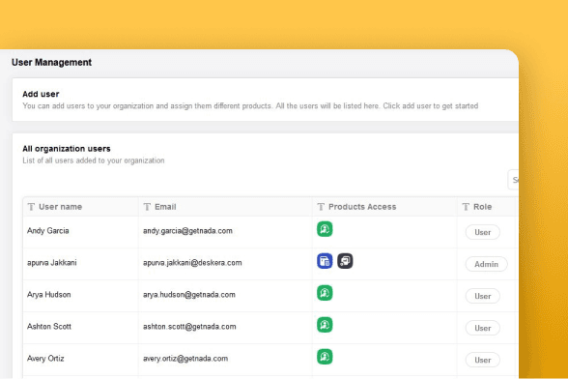The width and height of the screenshot is (568, 379).
Task: Open Avery Ortiz's User role badge
Action: [x=483, y=360]
